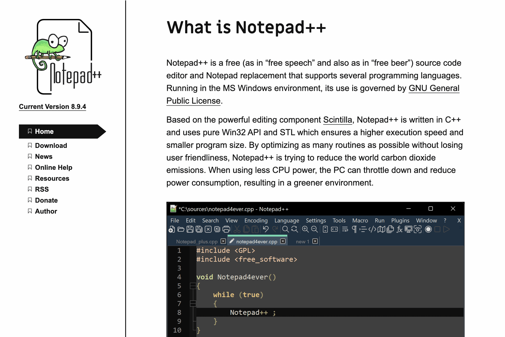Click the monitor-shaped toolbar icon
Screen dimensions: 505x337
[408, 229]
